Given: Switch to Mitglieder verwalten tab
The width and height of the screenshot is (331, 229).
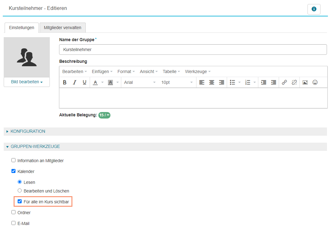Looking at the screenshot, I should click(x=62, y=28).
